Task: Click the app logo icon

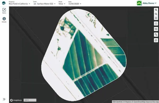Action: point(4,3)
